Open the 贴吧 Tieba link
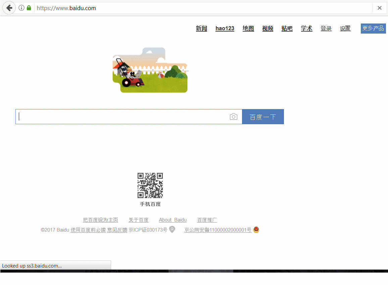The height and width of the screenshot is (285, 388). tap(287, 29)
